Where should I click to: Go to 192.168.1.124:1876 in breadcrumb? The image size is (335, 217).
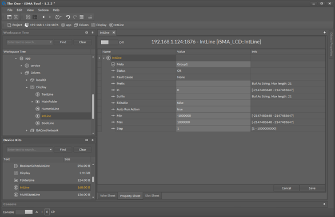[42, 25]
